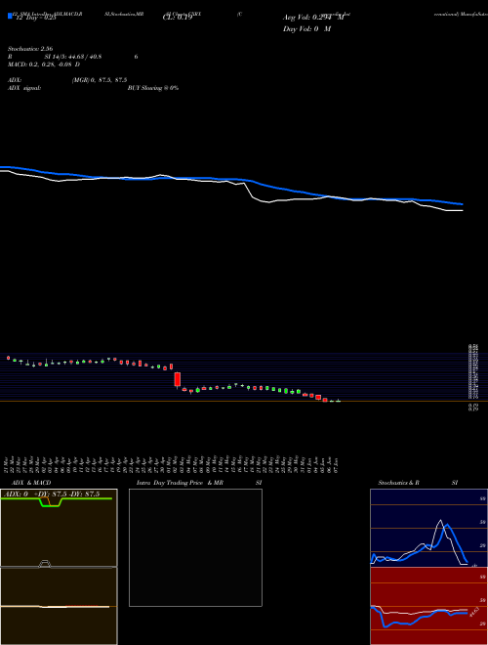Click the "BUY Slowing @ 0%" signal text

[x=153, y=88]
